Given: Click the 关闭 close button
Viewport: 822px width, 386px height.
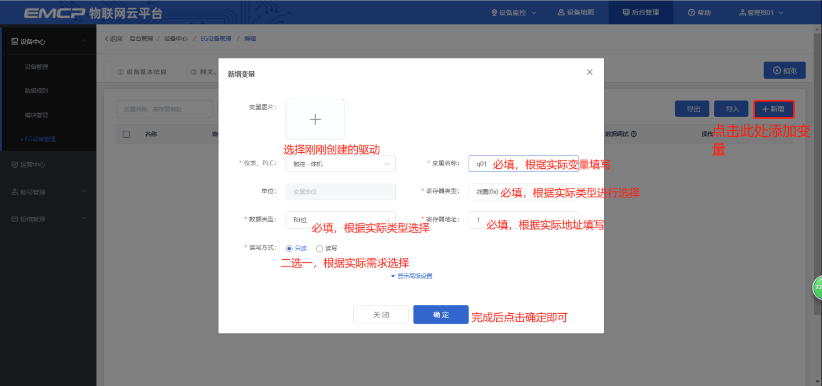Looking at the screenshot, I should click(381, 314).
